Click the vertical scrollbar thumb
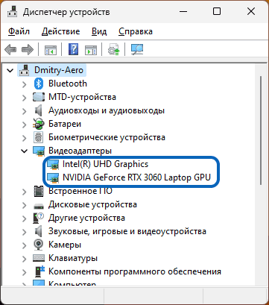The image size is (269, 305). click(x=261, y=131)
